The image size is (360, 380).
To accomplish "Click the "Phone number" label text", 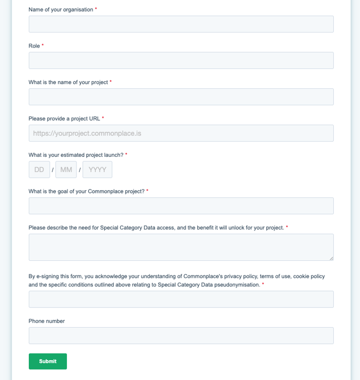I will (x=47, y=321).
